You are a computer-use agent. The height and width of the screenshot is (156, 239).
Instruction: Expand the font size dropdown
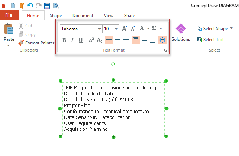116,29
